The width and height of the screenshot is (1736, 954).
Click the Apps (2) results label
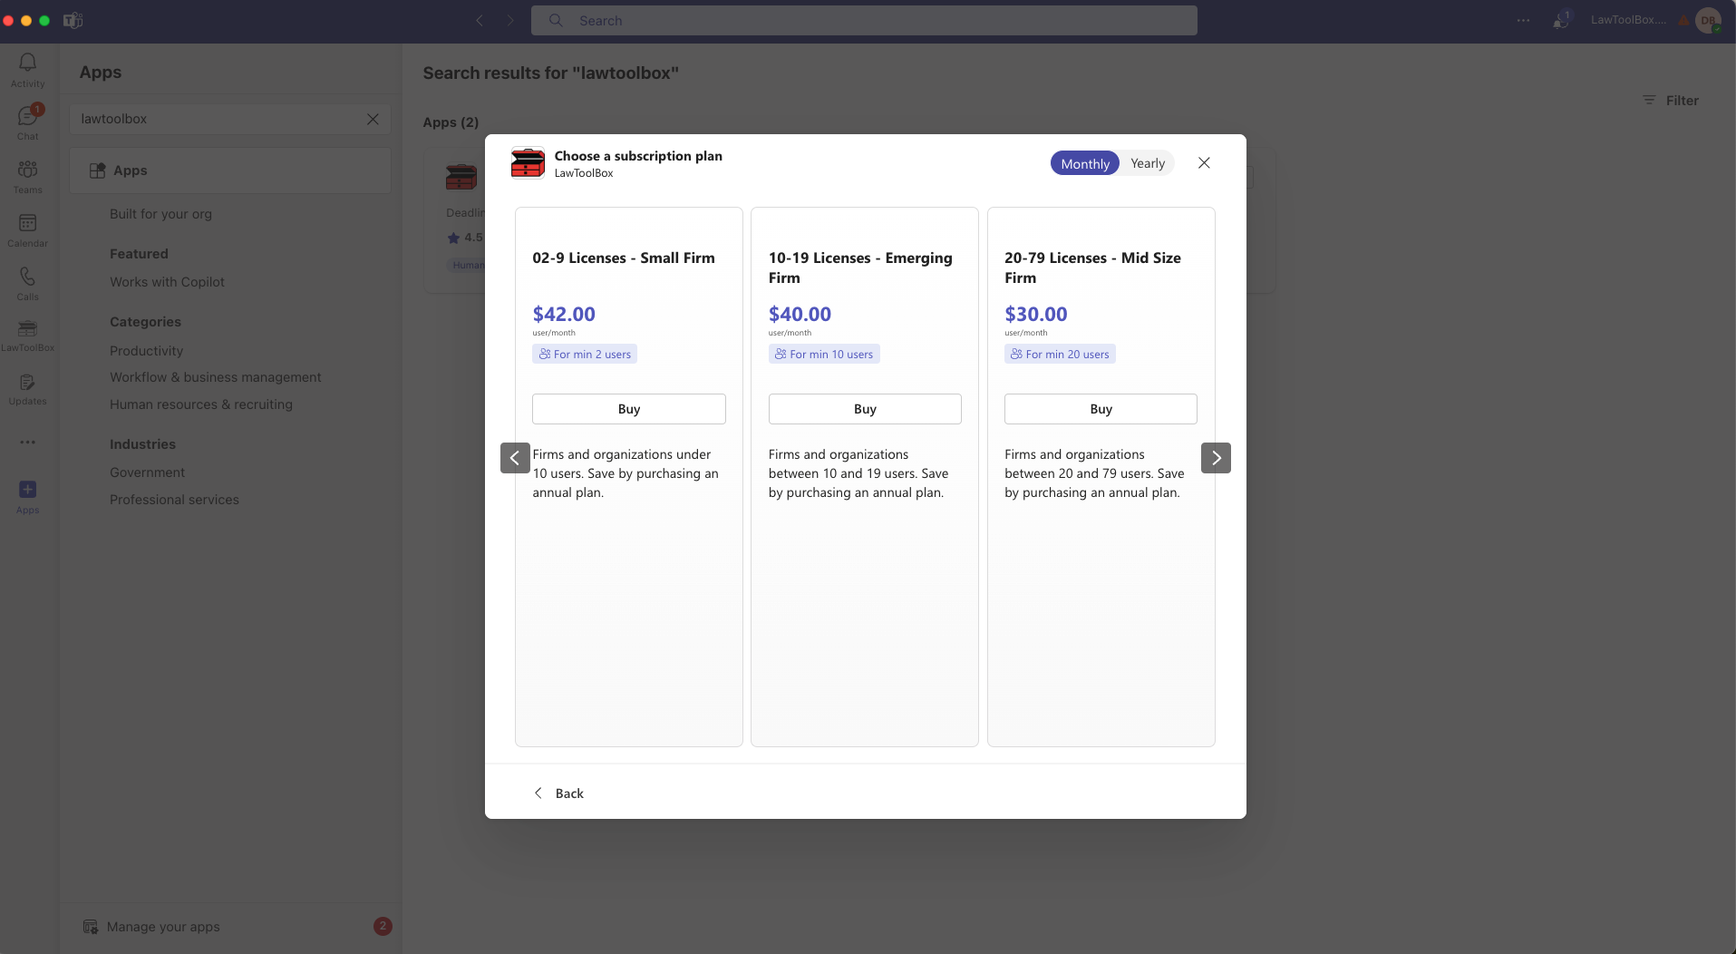[451, 122]
